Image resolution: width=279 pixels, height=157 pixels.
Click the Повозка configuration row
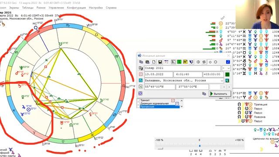pos(252,117)
